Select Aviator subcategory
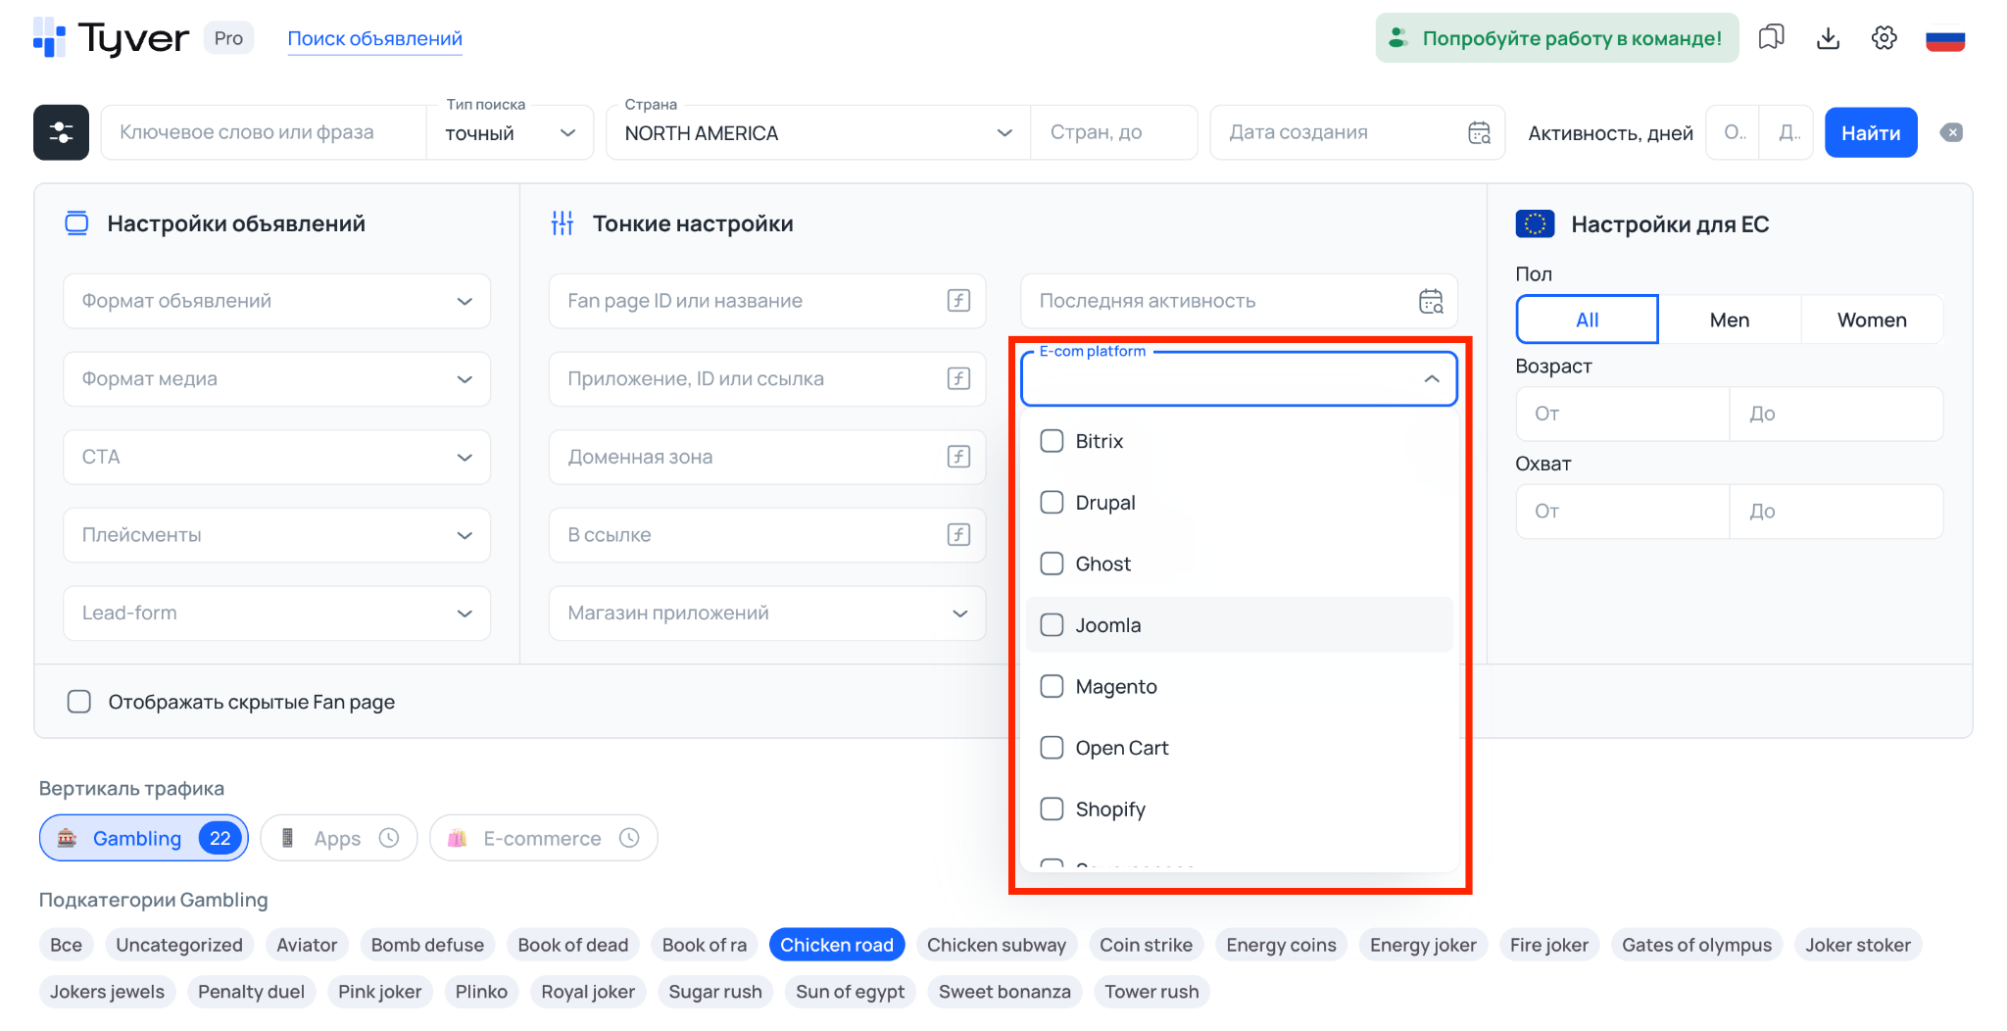This screenshot has height=1031, width=2007. point(307,945)
